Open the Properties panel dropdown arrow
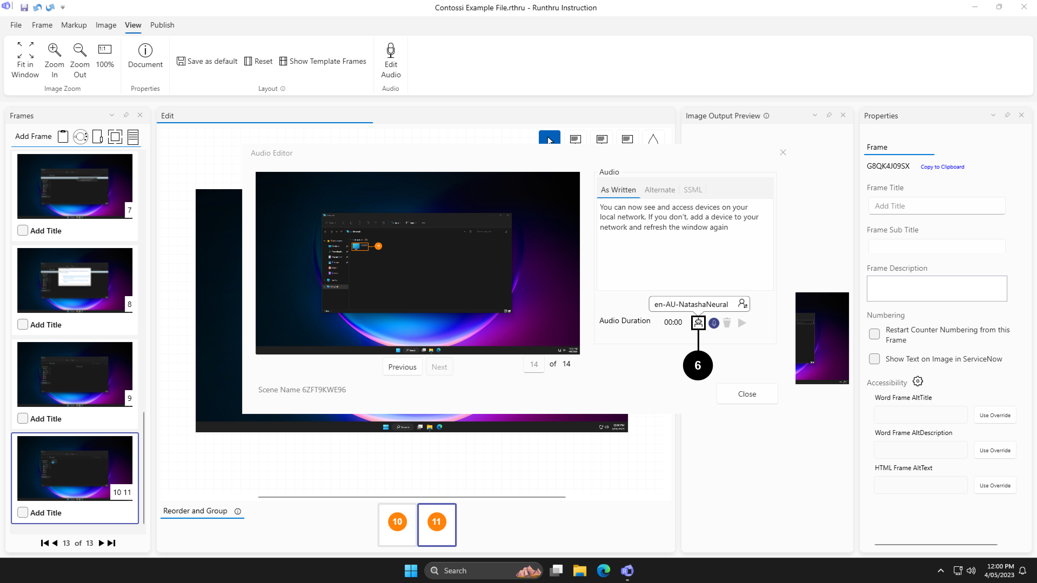Viewport: 1037px width, 583px height. (x=993, y=115)
